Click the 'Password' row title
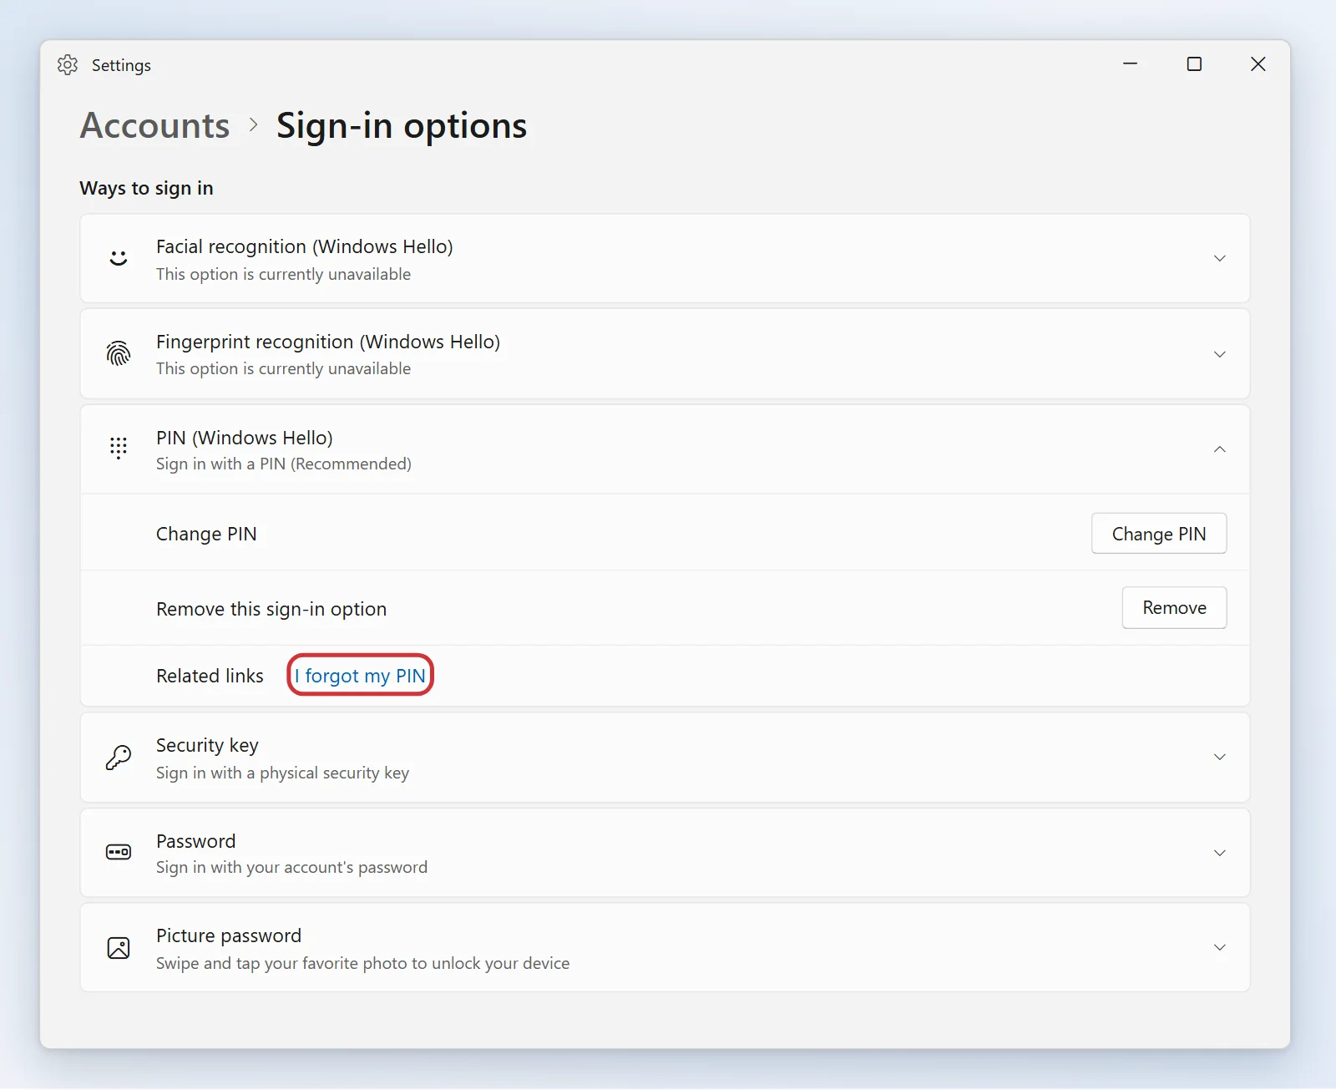The image size is (1336, 1090). (x=196, y=841)
